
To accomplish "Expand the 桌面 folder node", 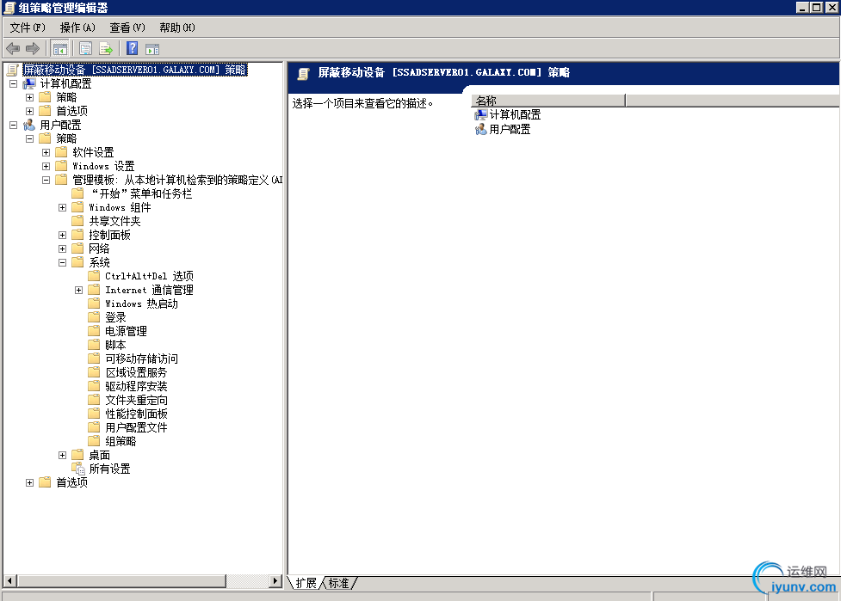I will coord(61,455).
